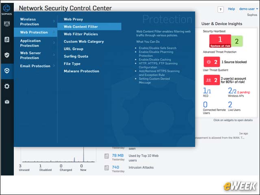Click the 'Network Security Control Center' title
Image resolution: width=260 pixels, height=195 pixels.
[x=65, y=8]
